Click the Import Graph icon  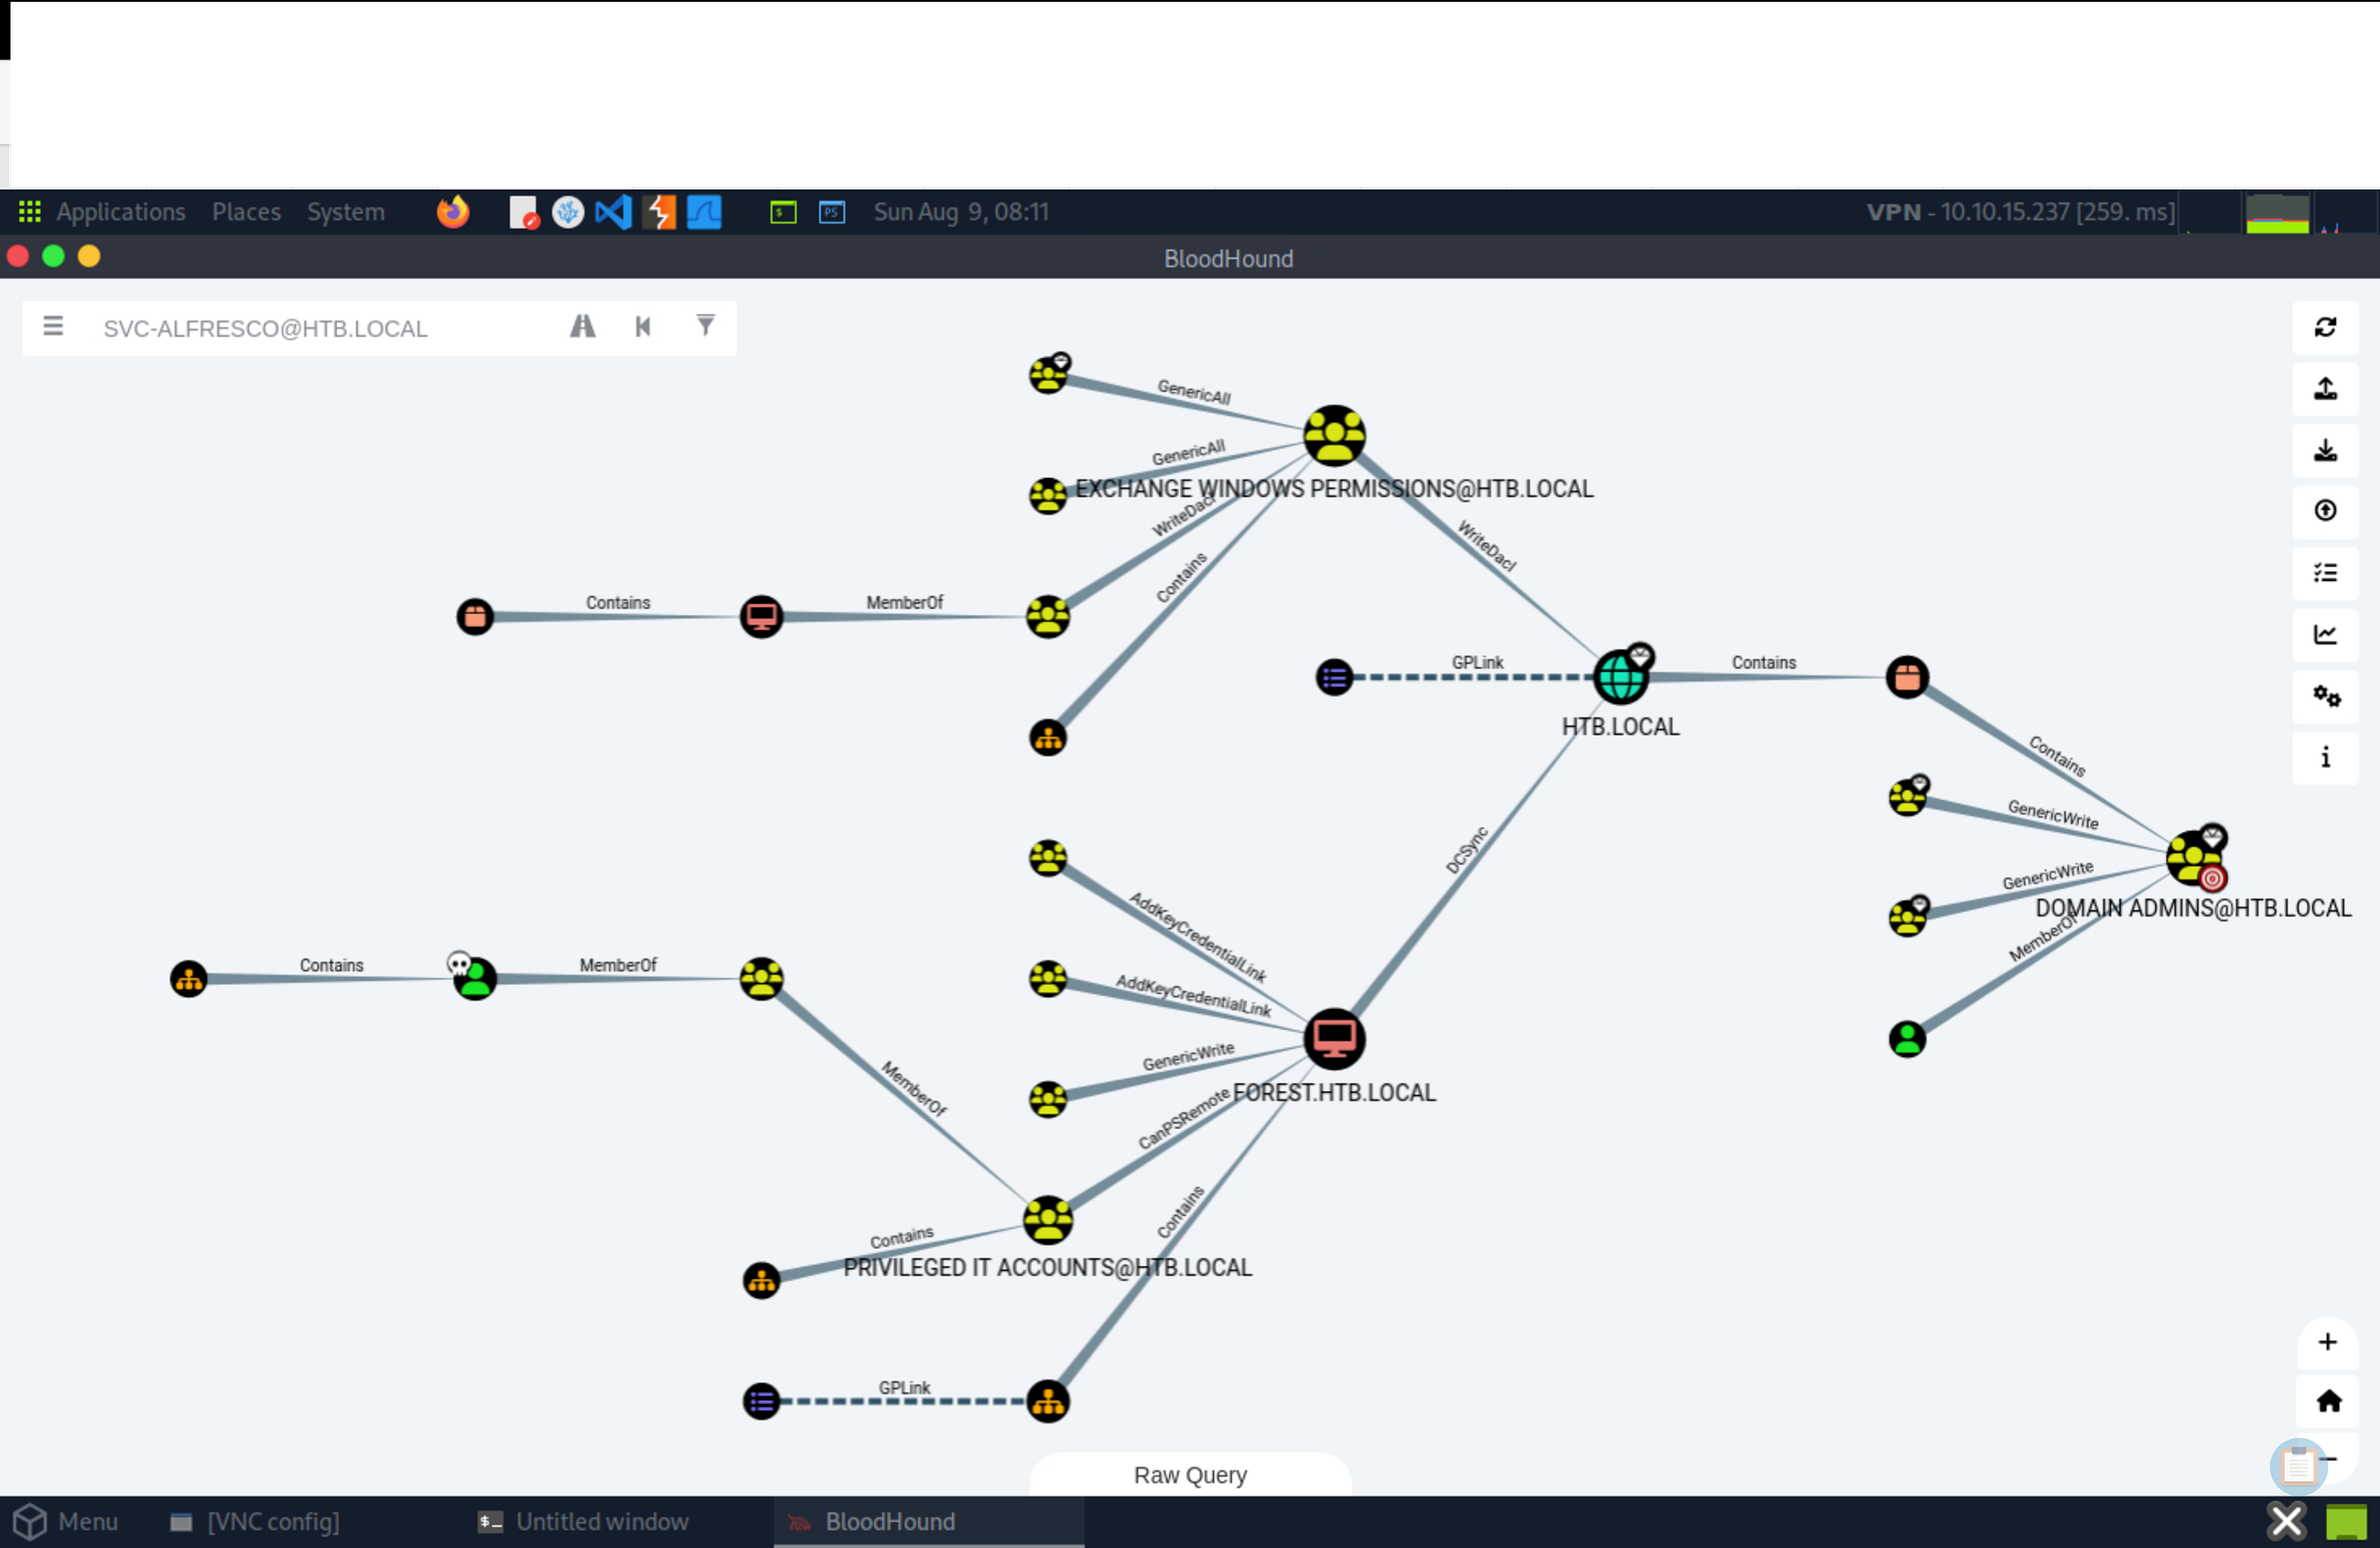[x=2325, y=450]
